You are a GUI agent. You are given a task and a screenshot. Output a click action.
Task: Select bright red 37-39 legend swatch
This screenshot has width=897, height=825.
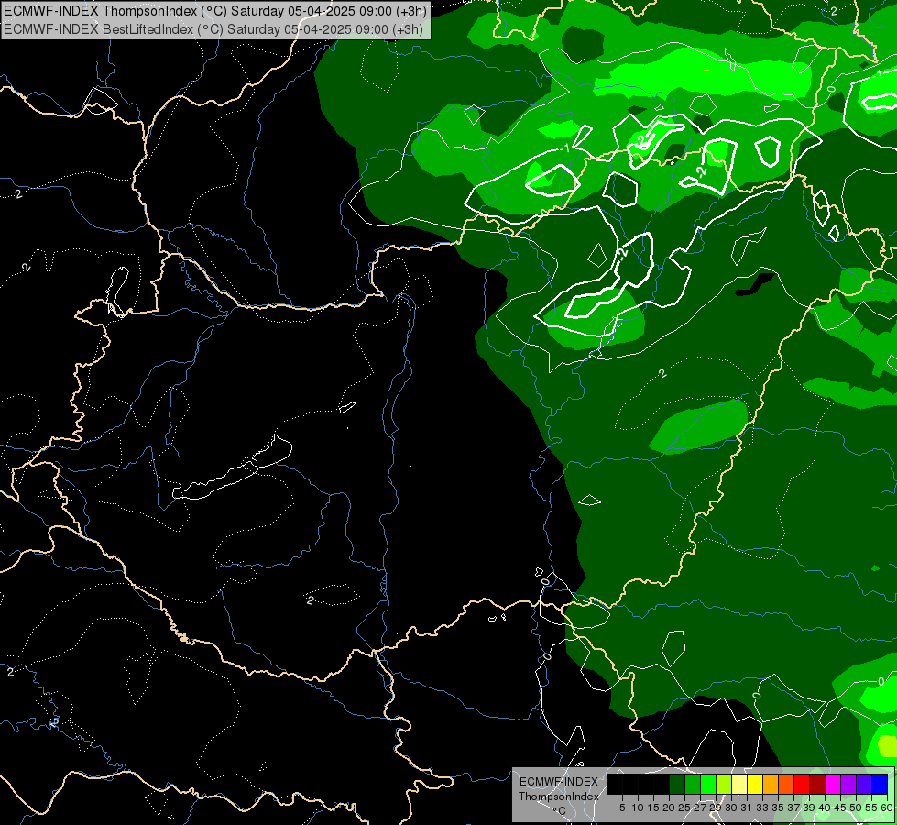tap(802, 785)
